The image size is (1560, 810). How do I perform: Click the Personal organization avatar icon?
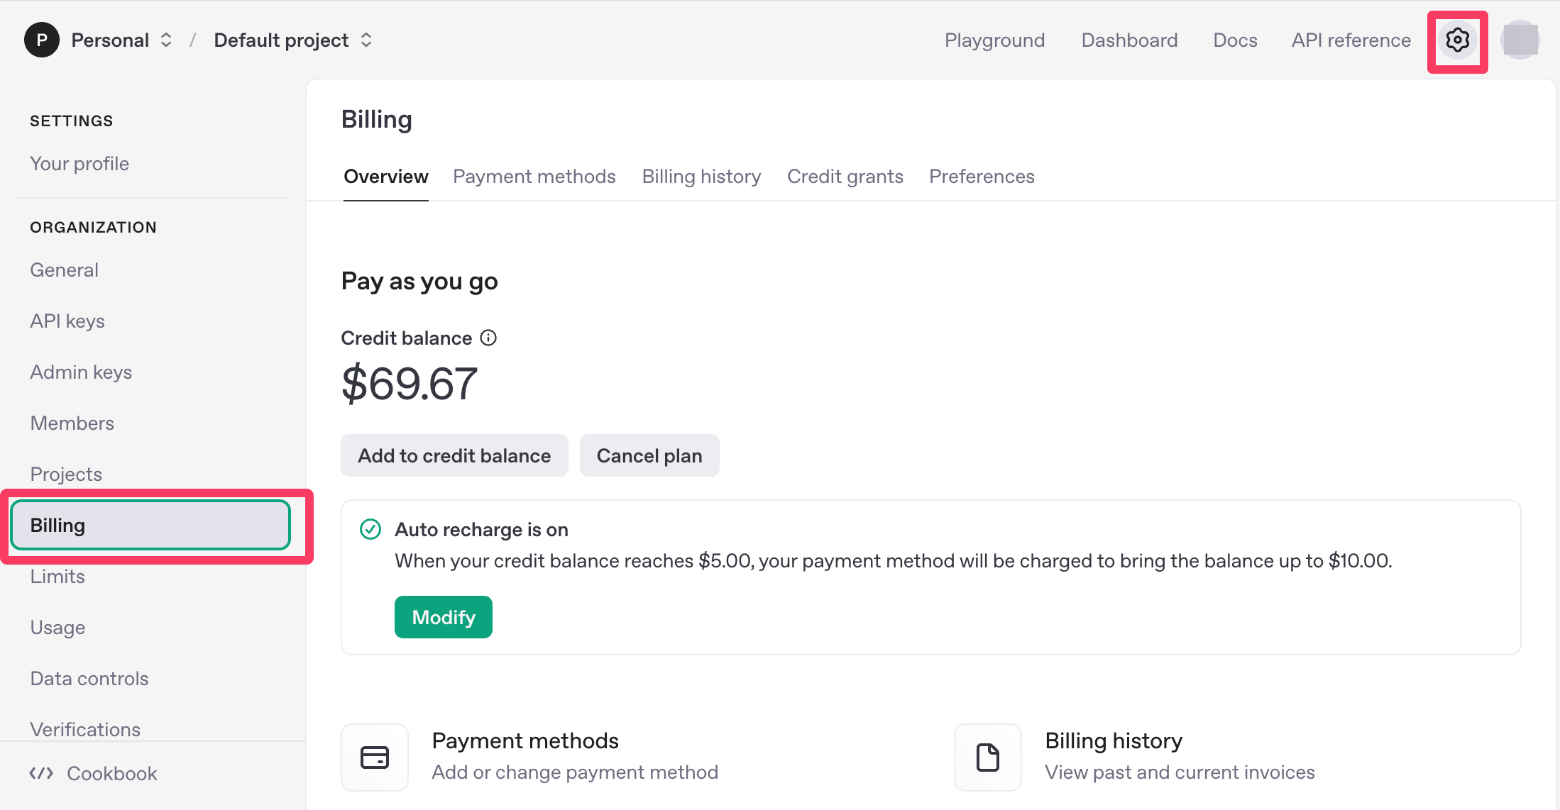point(41,40)
